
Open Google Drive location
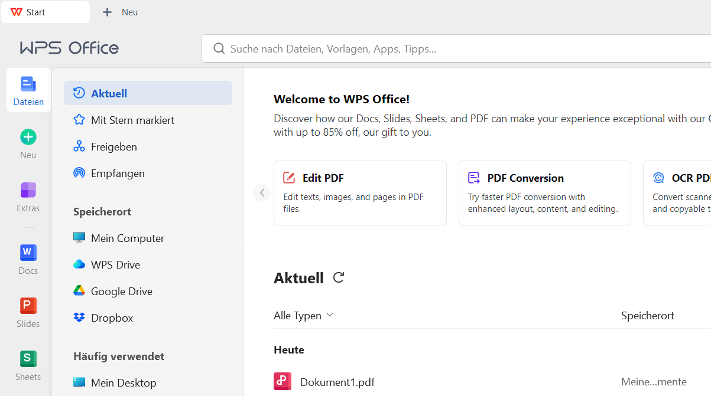pyautogui.click(x=148, y=291)
